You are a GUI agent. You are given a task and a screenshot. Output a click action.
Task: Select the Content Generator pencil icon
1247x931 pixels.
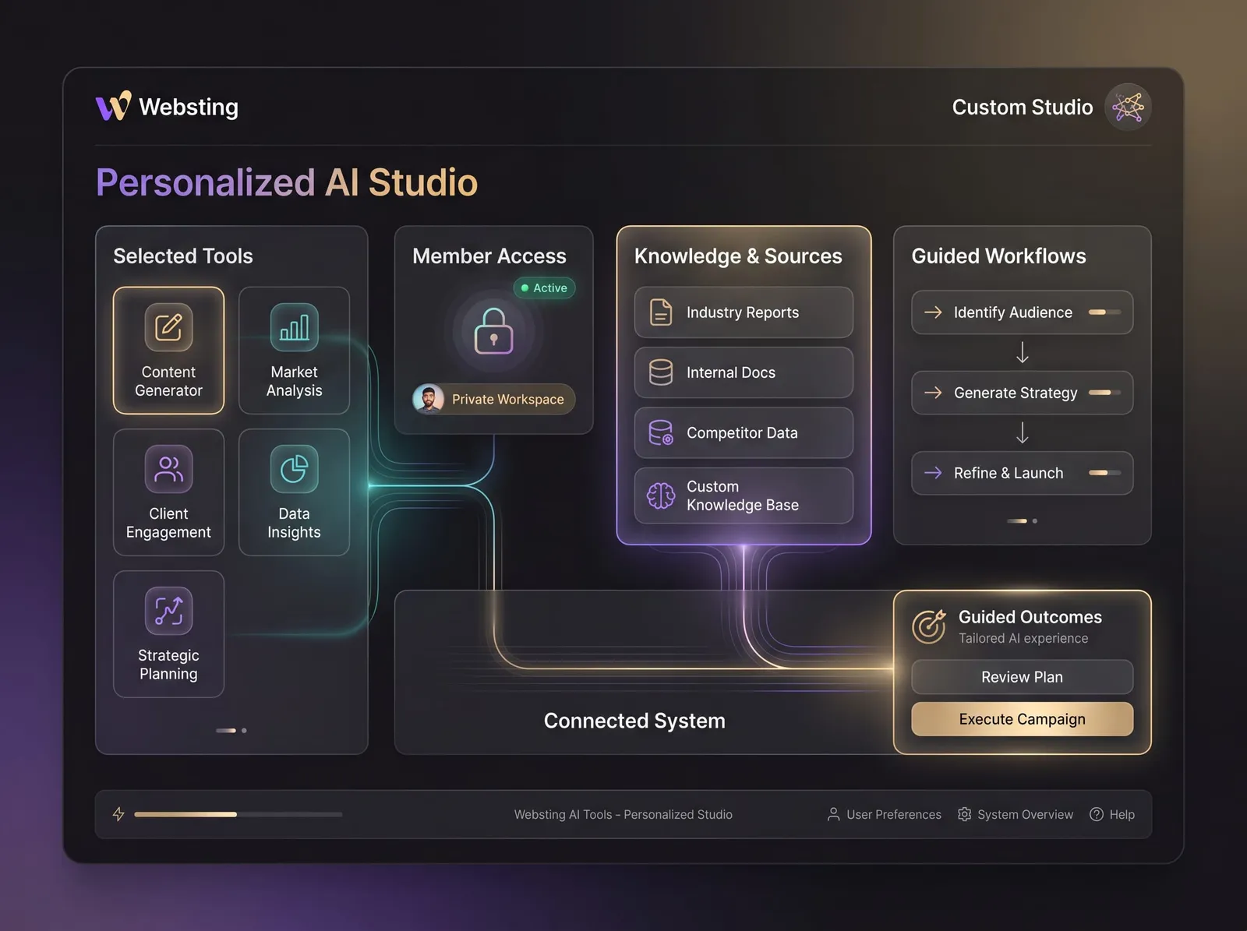[168, 327]
